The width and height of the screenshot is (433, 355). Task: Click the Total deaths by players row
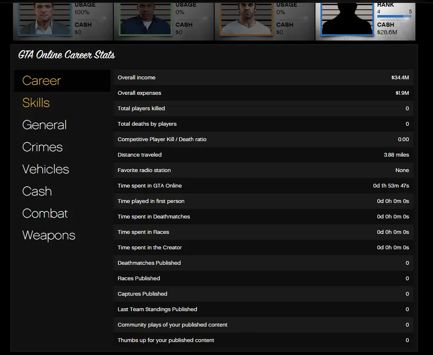(x=264, y=124)
